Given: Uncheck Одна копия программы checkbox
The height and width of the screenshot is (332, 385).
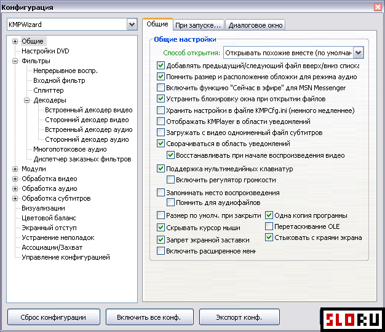Looking at the screenshot, I should pos(269,215).
